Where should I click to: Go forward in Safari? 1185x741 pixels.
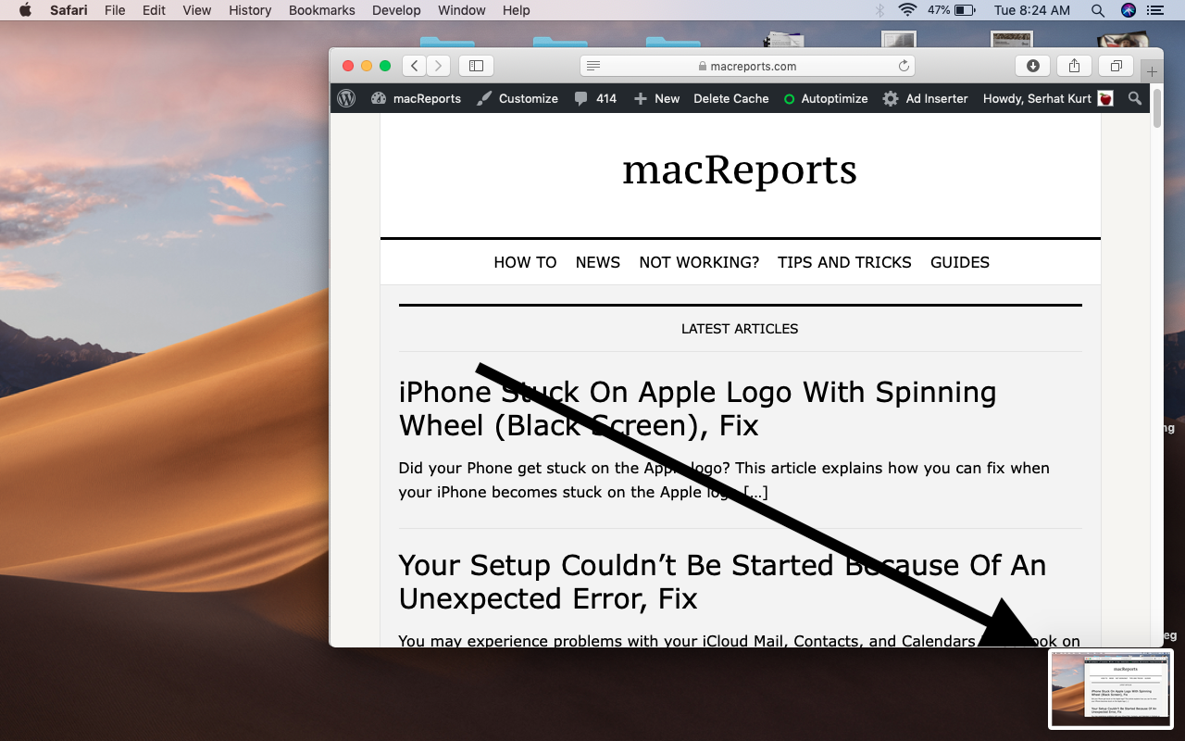[438, 66]
